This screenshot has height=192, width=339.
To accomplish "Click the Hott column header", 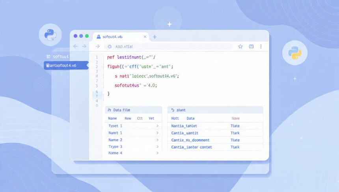I will [x=175, y=118].
